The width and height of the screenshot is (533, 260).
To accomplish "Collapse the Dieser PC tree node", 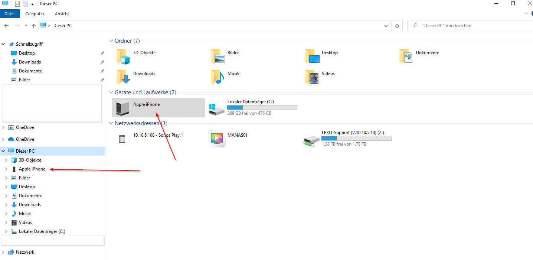I will pyautogui.click(x=4, y=151).
